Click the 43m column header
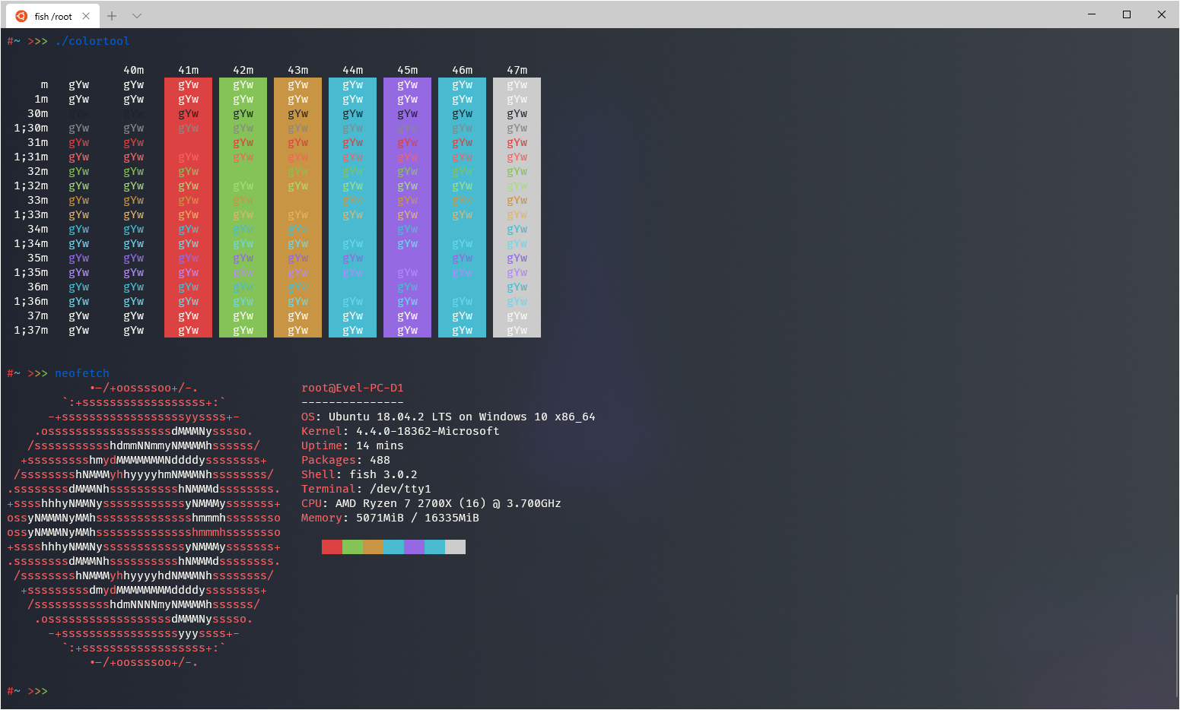The width and height of the screenshot is (1180, 710). [297, 70]
